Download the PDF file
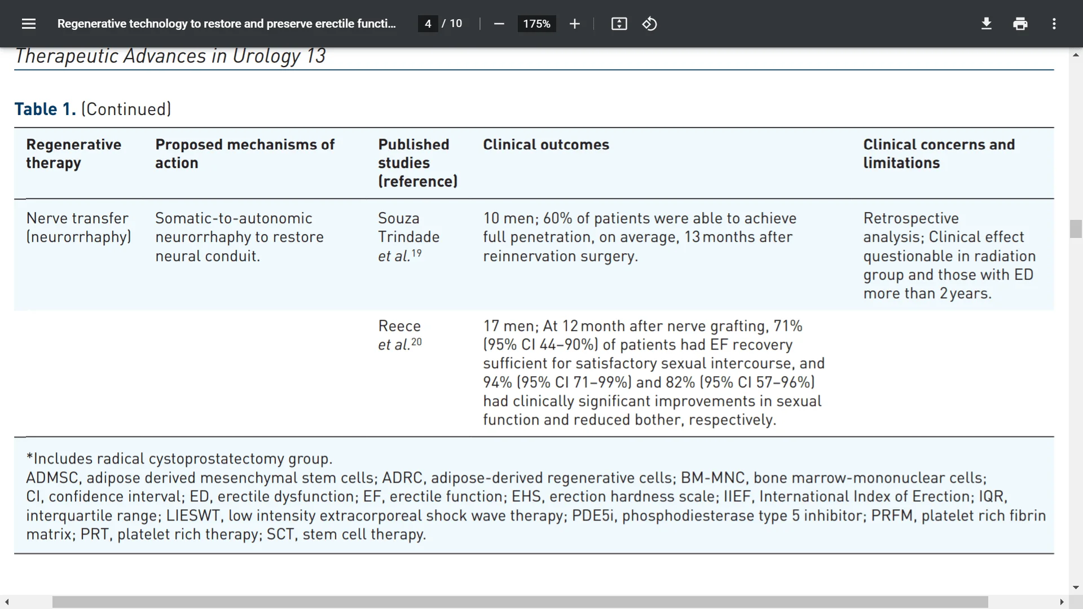This screenshot has height=609, width=1083. 986,24
